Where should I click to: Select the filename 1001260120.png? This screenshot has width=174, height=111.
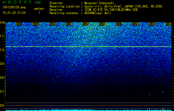pyautogui.click(x=14, y=7)
